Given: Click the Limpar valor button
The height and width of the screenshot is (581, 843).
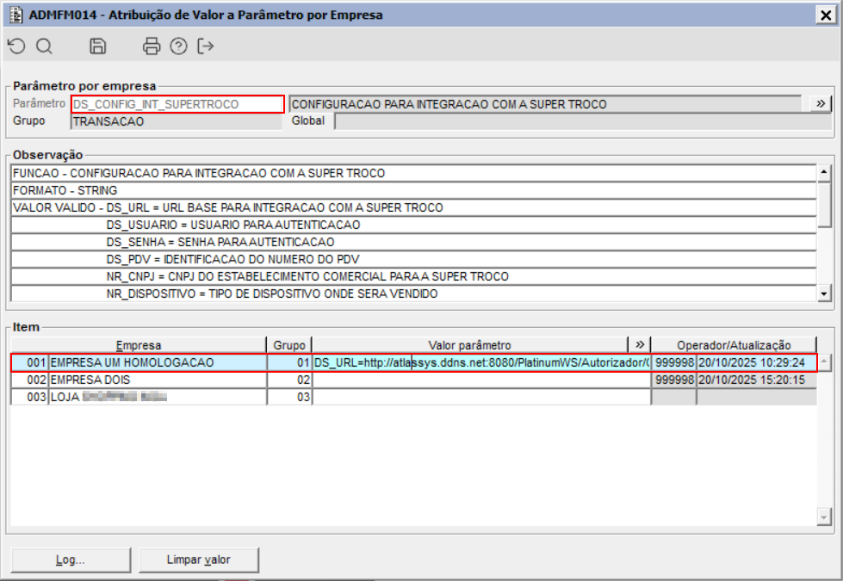Looking at the screenshot, I should point(198,560).
